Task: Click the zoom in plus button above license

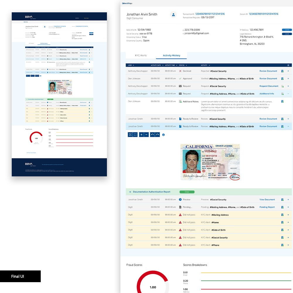Action: 142,135
